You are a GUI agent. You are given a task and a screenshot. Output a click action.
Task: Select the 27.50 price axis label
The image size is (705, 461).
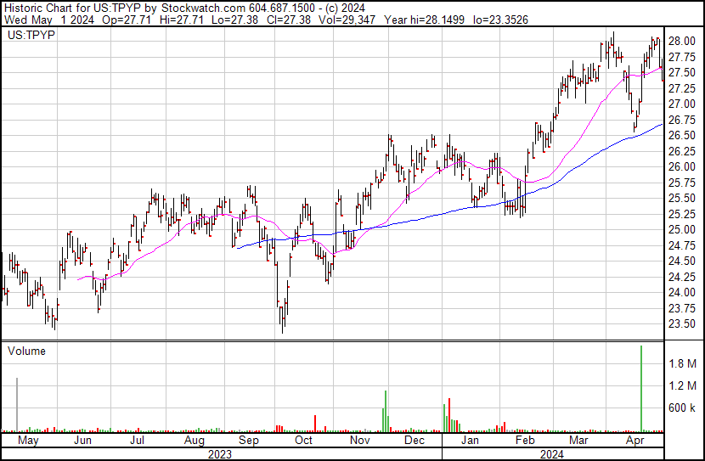click(x=682, y=73)
